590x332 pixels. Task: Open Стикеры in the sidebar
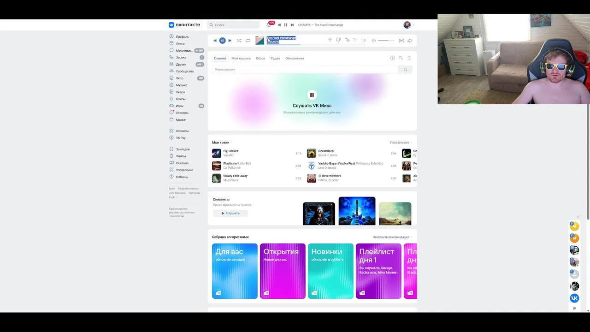(182, 113)
